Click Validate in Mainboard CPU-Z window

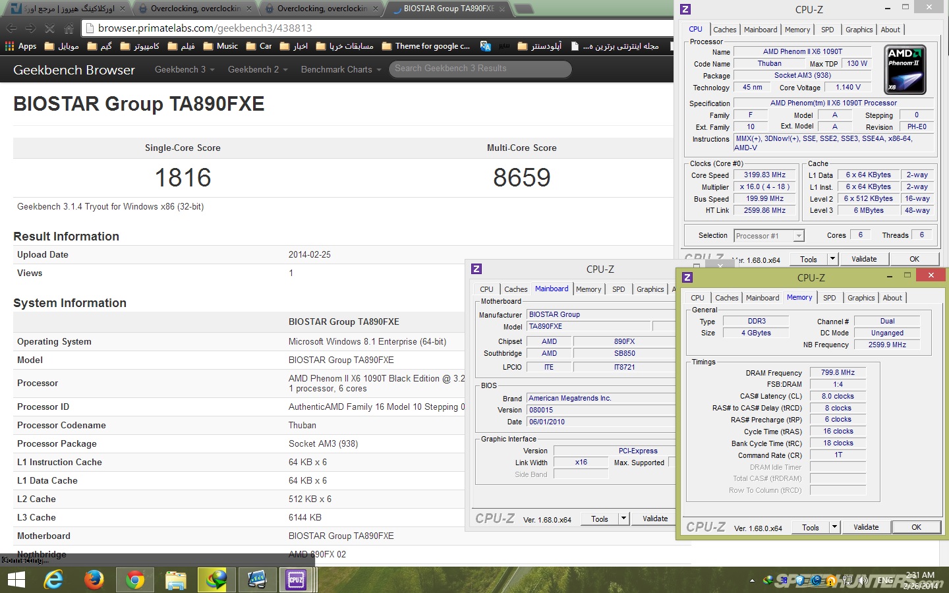[655, 519]
